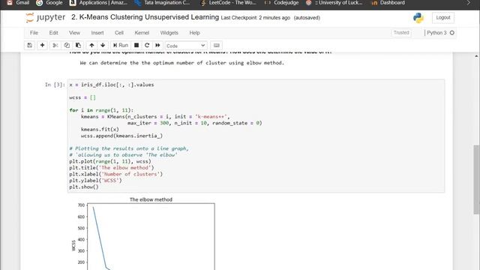Viewport: 480px width, 270px height.
Task: Restart kernel and run all cells icon
Action: point(157,45)
